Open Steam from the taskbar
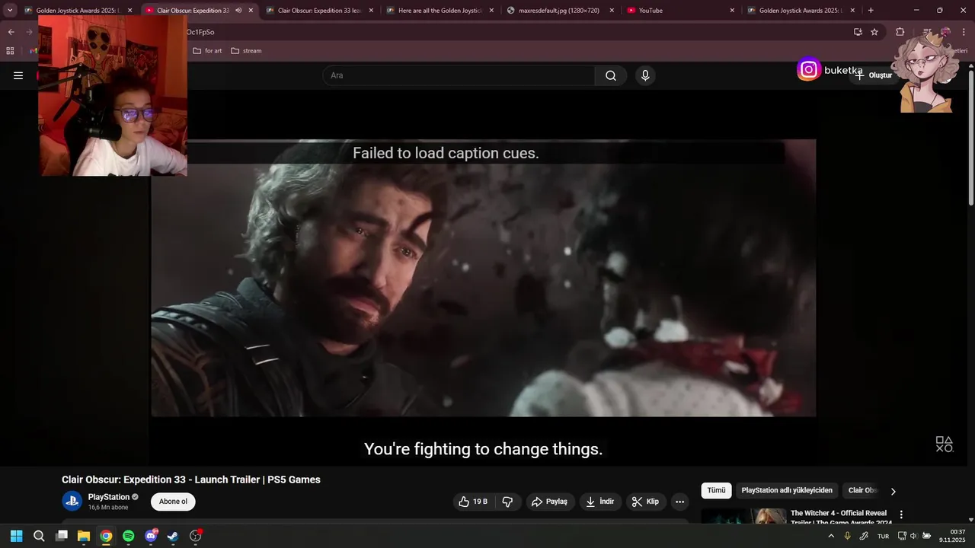 point(173,536)
